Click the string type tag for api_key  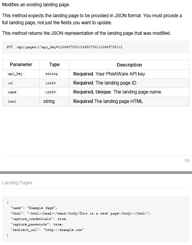(x=52, y=74)
